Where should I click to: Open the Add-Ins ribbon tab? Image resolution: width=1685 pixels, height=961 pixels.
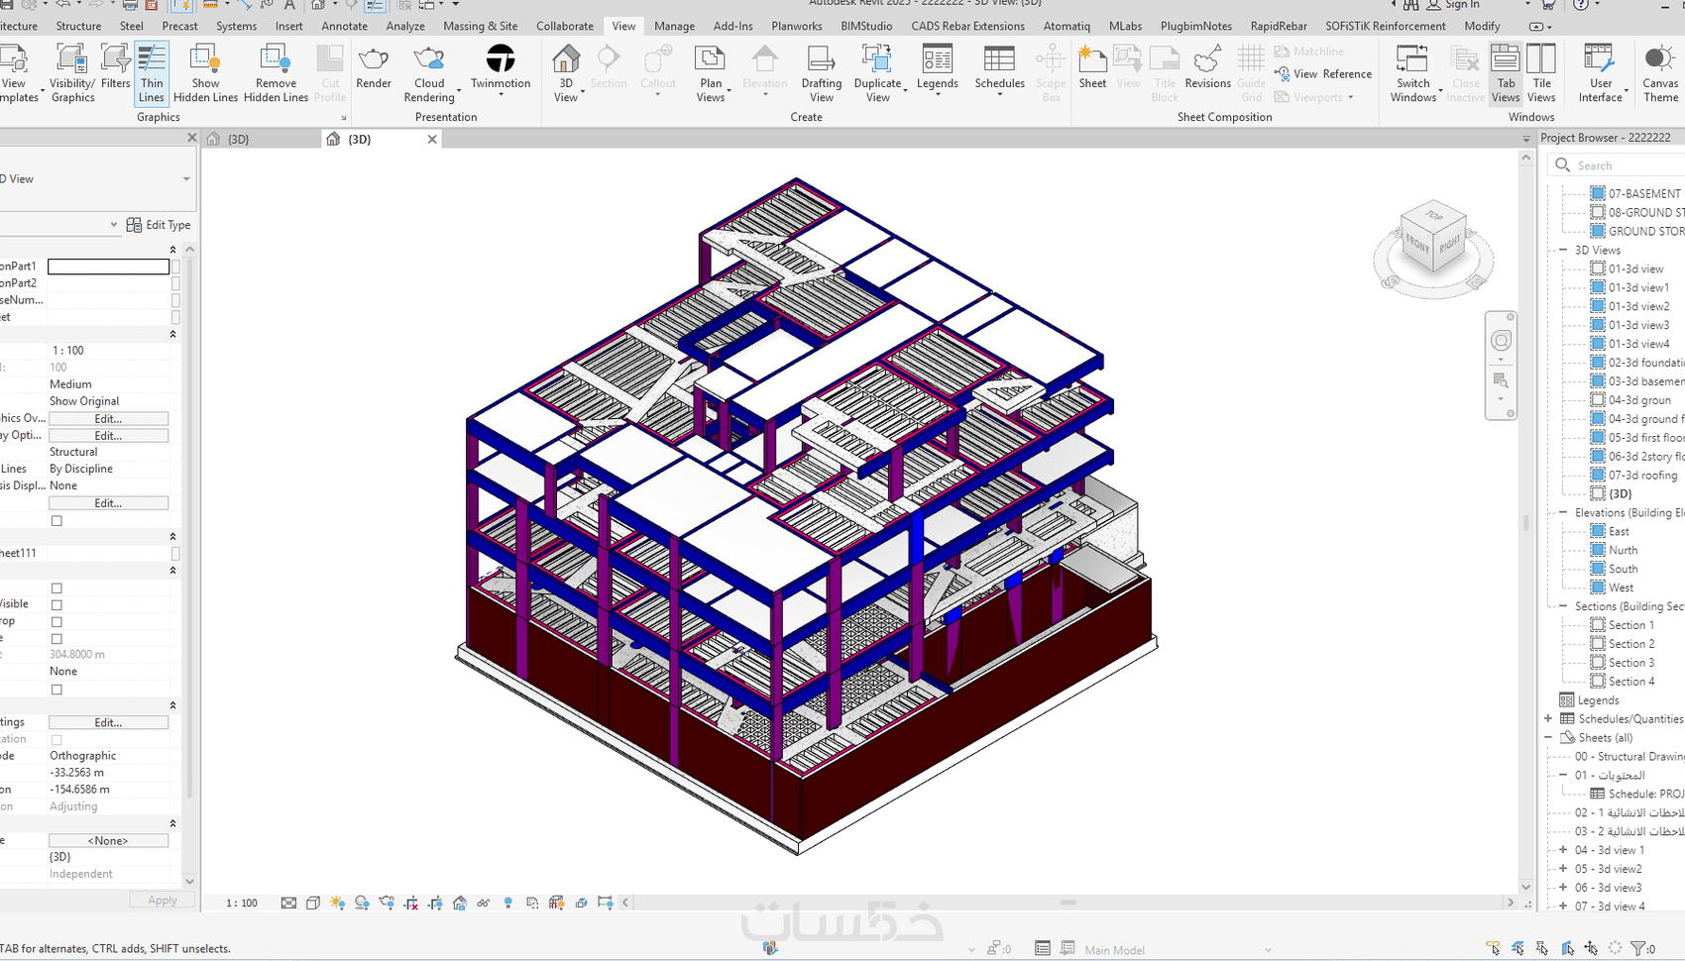pos(733,26)
